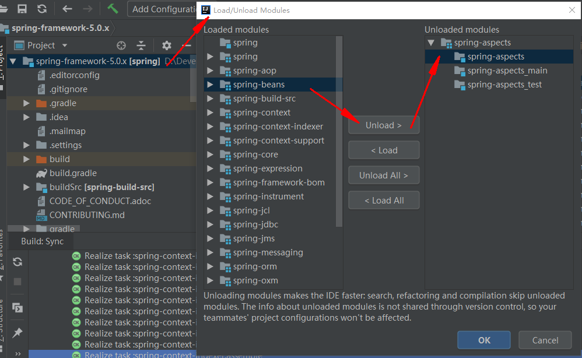Select .settings folder in Project tree
Viewport: 582px width, 358px height.
coord(65,145)
